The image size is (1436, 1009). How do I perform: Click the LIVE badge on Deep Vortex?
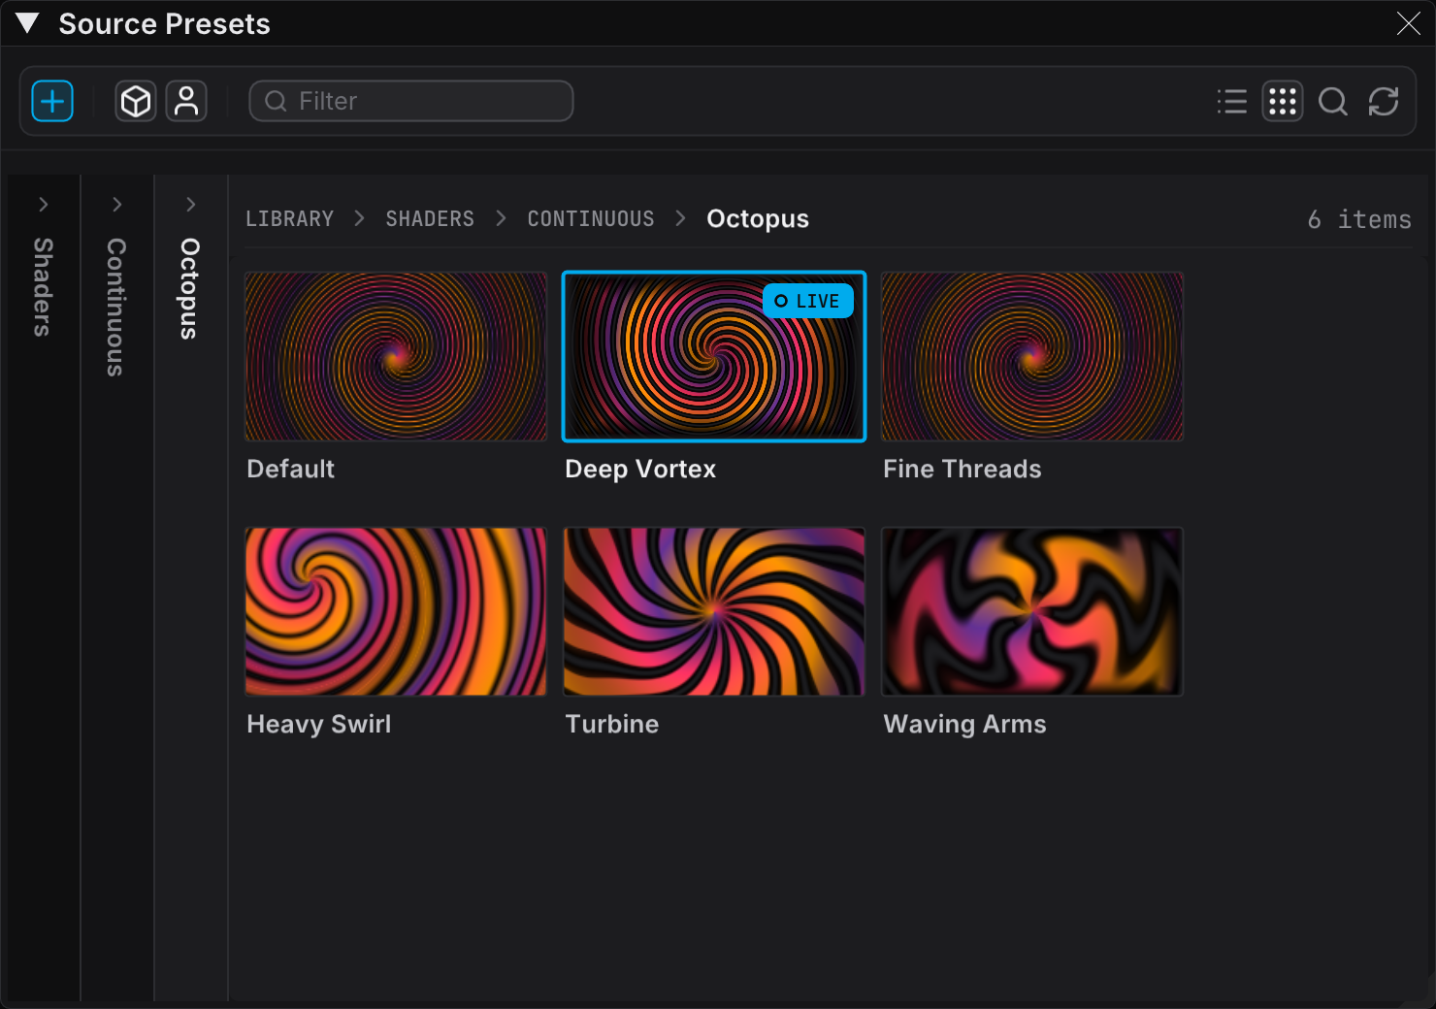click(x=808, y=301)
